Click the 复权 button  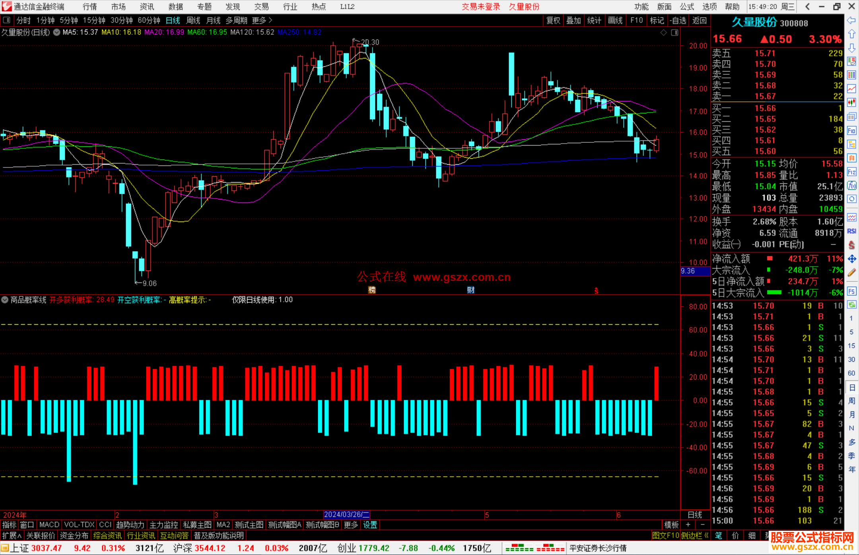[x=553, y=20]
